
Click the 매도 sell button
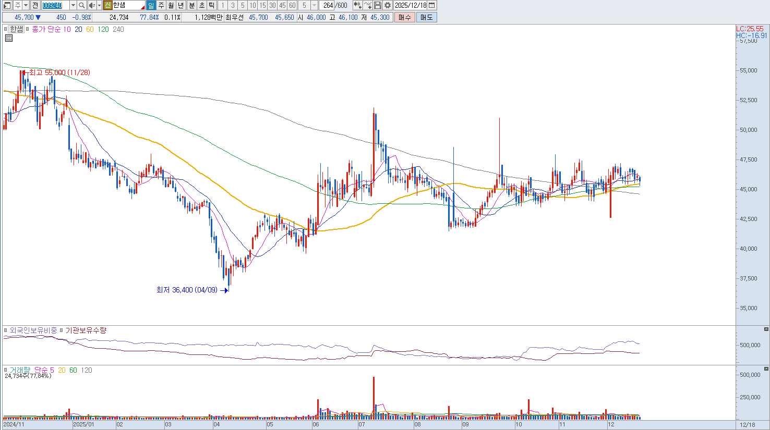tap(426, 17)
